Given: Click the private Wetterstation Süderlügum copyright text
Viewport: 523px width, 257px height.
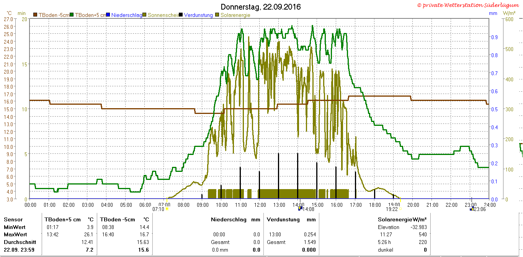Looking at the screenshot, I should 469,5.
